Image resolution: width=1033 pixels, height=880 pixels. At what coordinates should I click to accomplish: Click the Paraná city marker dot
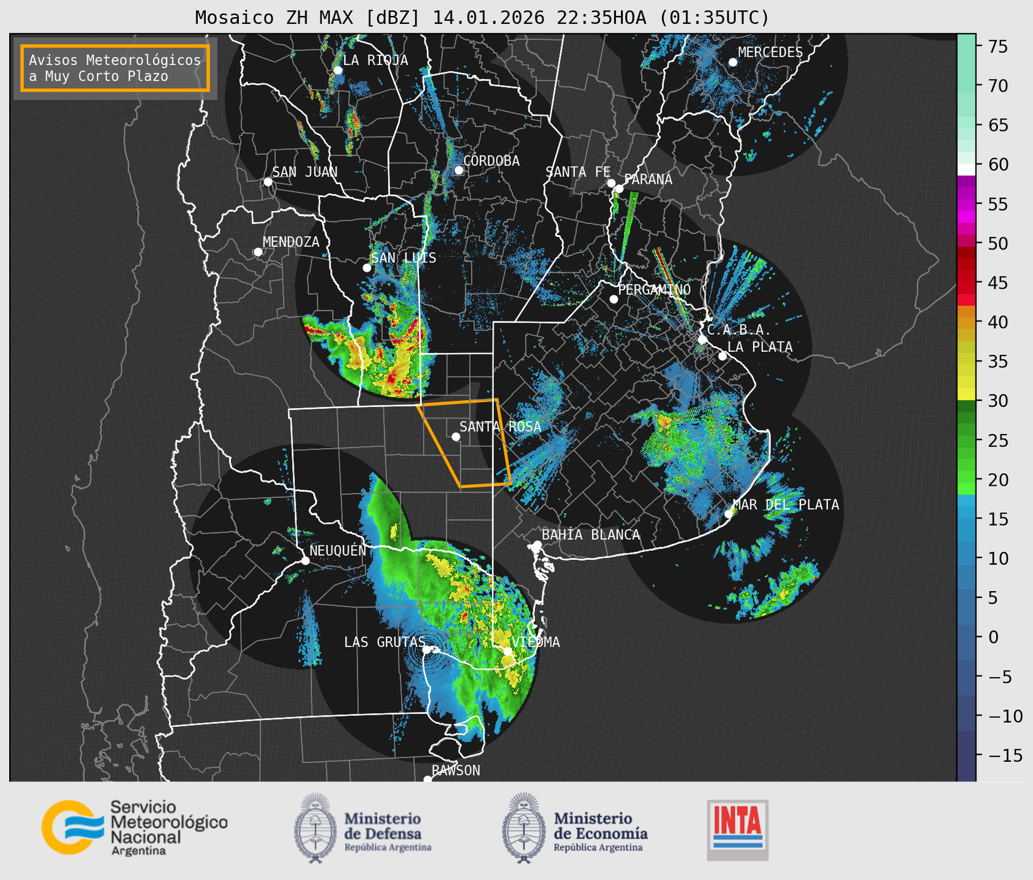[x=619, y=188]
